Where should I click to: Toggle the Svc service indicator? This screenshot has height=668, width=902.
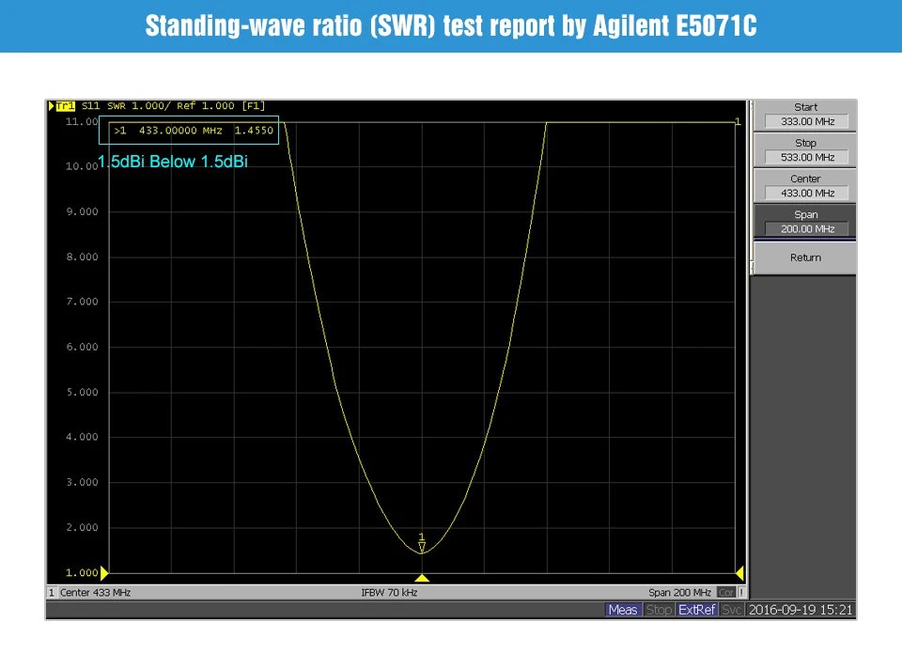click(x=732, y=610)
